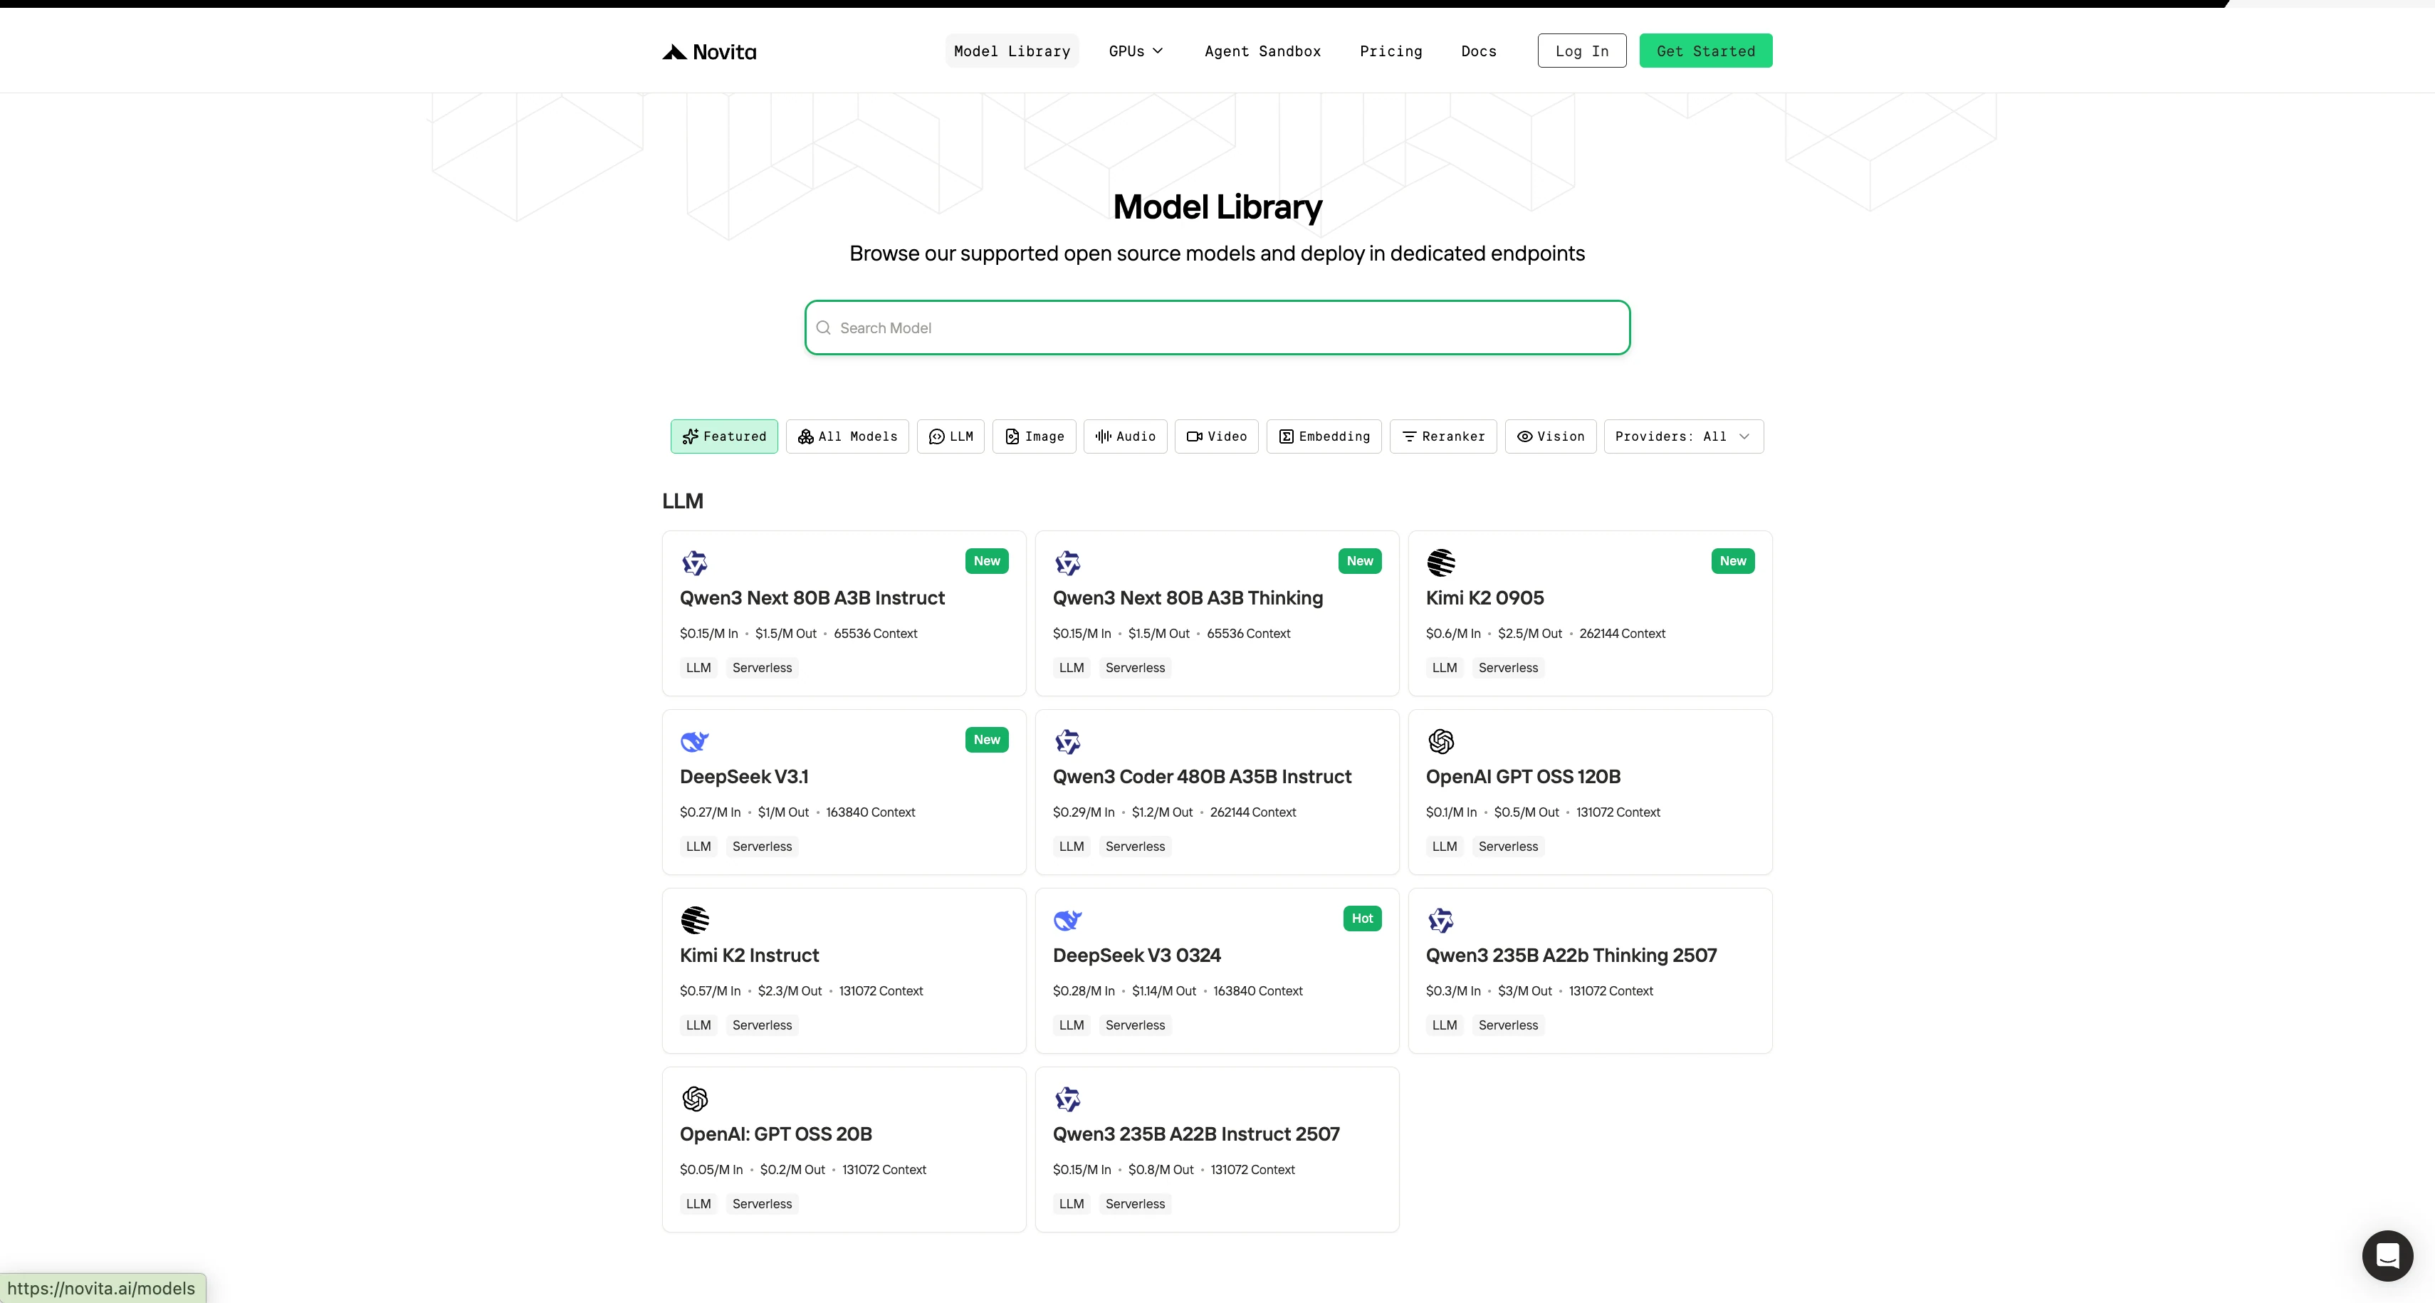The height and width of the screenshot is (1303, 2435).
Task: Click the New badge on DeepSeek V3.1
Action: (x=987, y=740)
